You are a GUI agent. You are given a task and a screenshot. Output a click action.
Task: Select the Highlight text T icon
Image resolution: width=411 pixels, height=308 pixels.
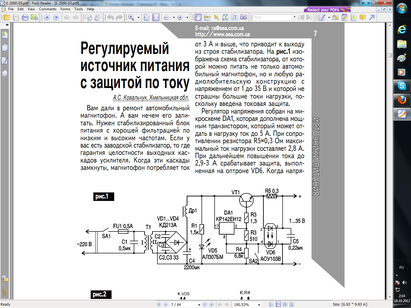354,18
